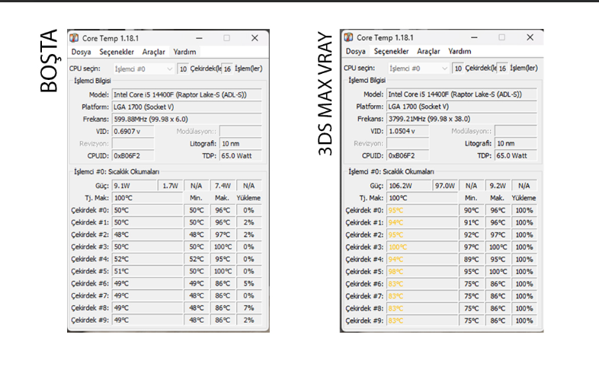This screenshot has height=367, width=599.
Task: Click power reading 9.2W
Action: click(498, 186)
